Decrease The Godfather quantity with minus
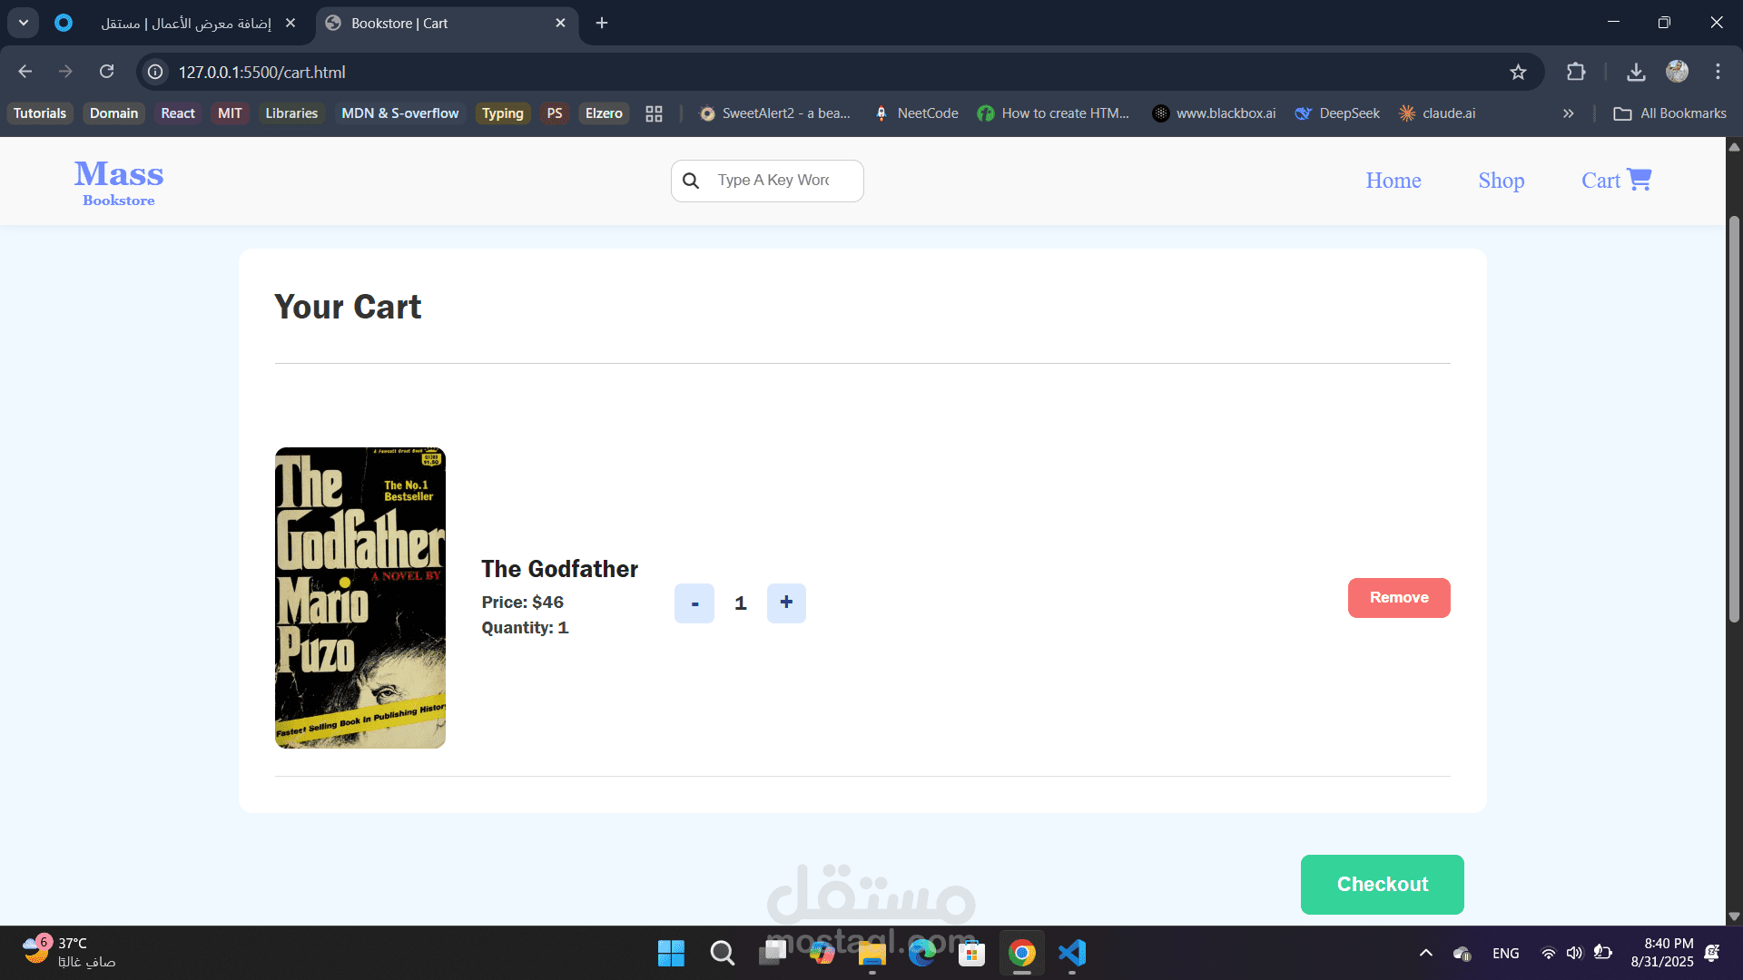1743x980 pixels. [x=694, y=603]
